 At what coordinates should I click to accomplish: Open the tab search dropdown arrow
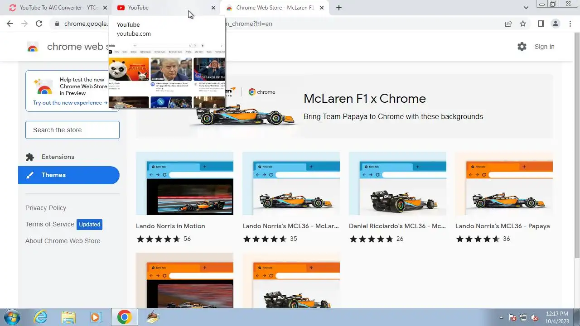click(526, 8)
